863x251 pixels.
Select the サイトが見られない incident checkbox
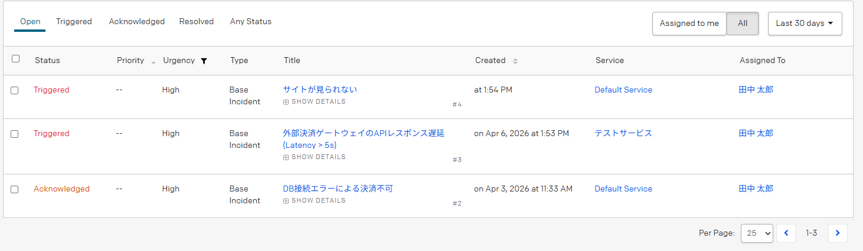coord(15,90)
